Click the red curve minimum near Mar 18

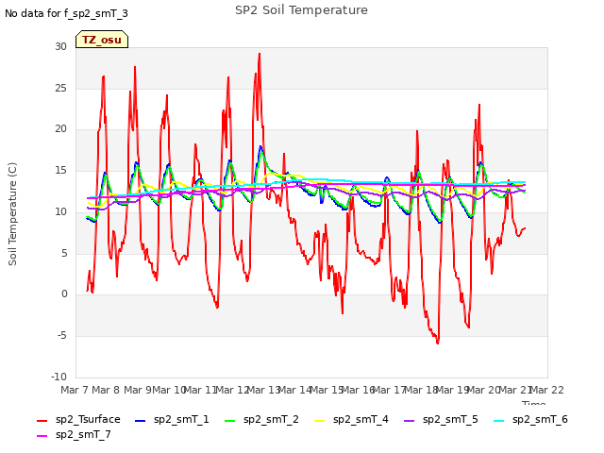(x=438, y=343)
